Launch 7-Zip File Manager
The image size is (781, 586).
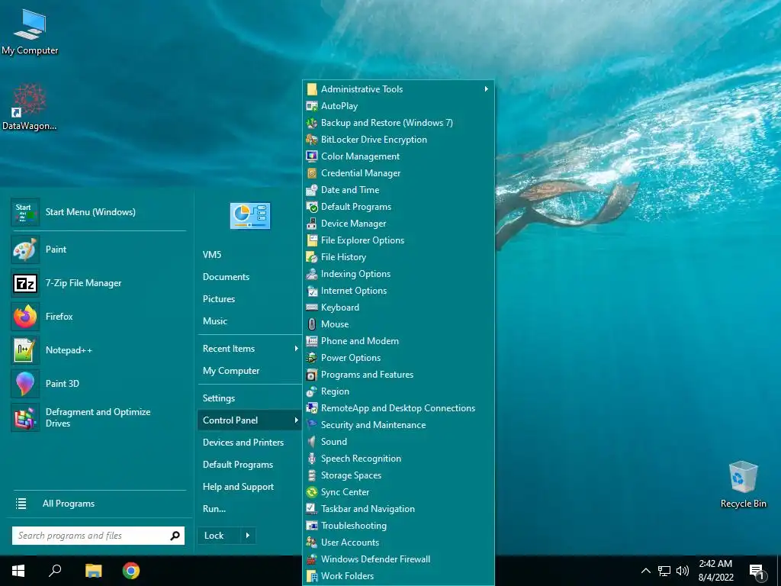[x=98, y=283]
